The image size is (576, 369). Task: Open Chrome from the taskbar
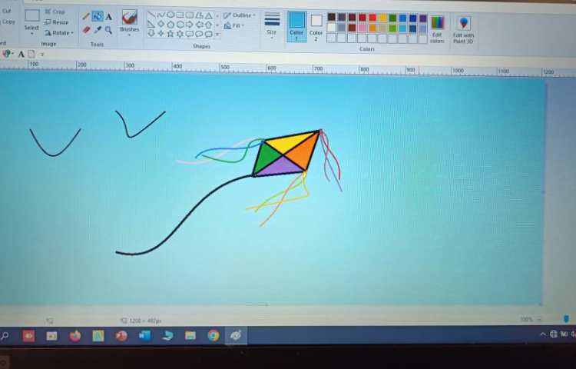click(213, 335)
